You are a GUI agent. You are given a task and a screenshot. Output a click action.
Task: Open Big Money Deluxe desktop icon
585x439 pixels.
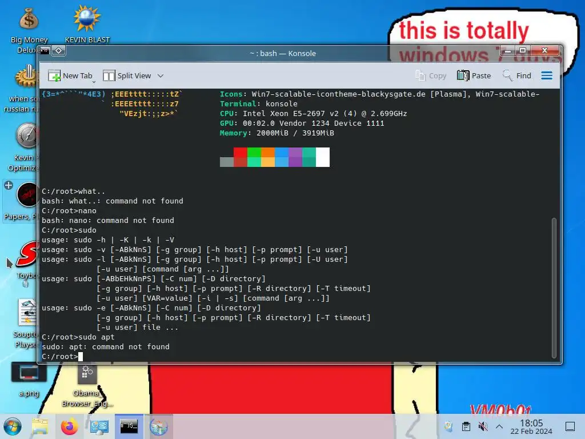[29, 30]
